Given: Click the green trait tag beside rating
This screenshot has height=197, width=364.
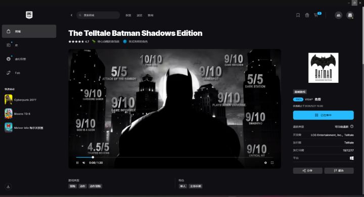Looking at the screenshot, I should tap(106, 41).
